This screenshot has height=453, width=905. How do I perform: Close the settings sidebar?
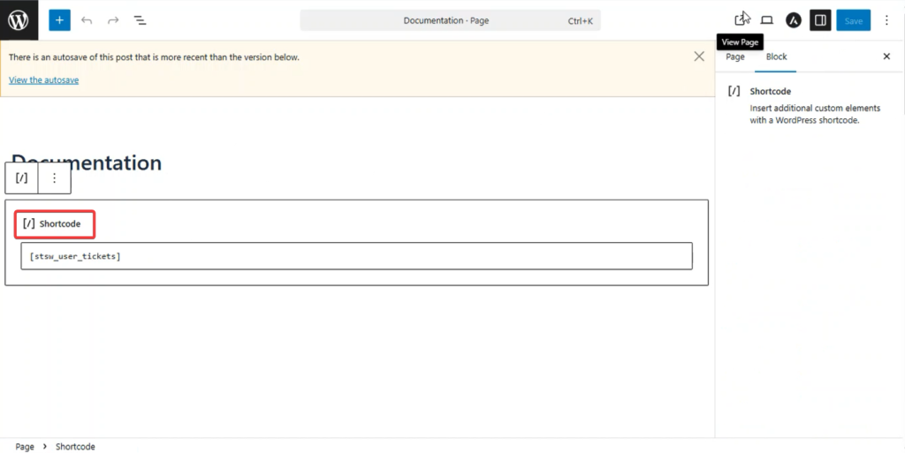pyautogui.click(x=886, y=57)
